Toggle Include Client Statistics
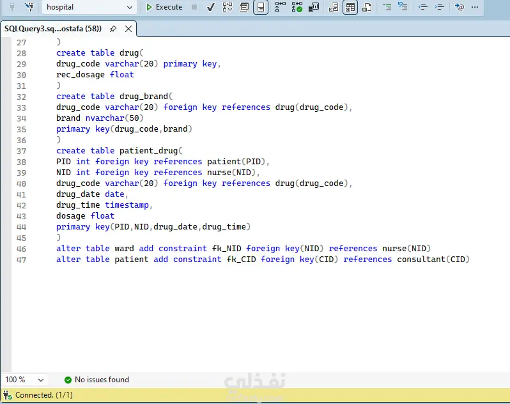The image size is (510, 404). point(314,7)
